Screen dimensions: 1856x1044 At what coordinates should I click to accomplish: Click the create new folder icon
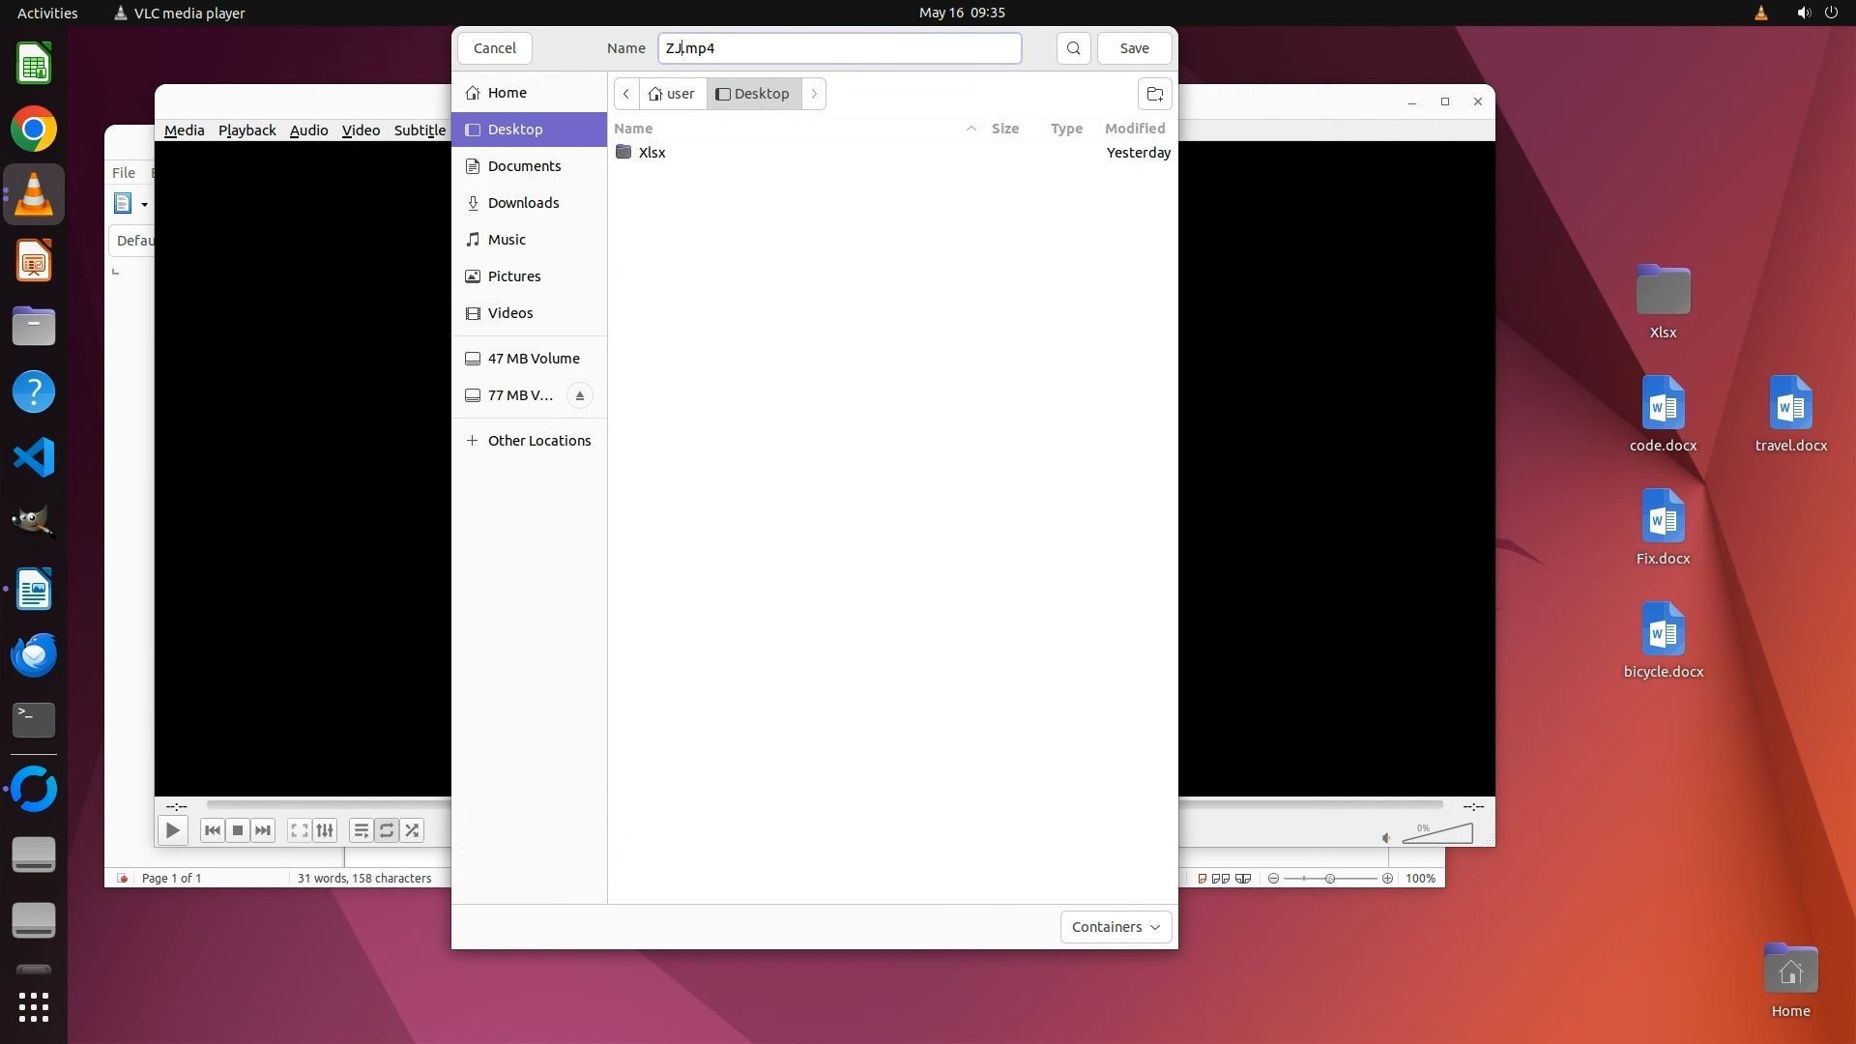point(1154,94)
